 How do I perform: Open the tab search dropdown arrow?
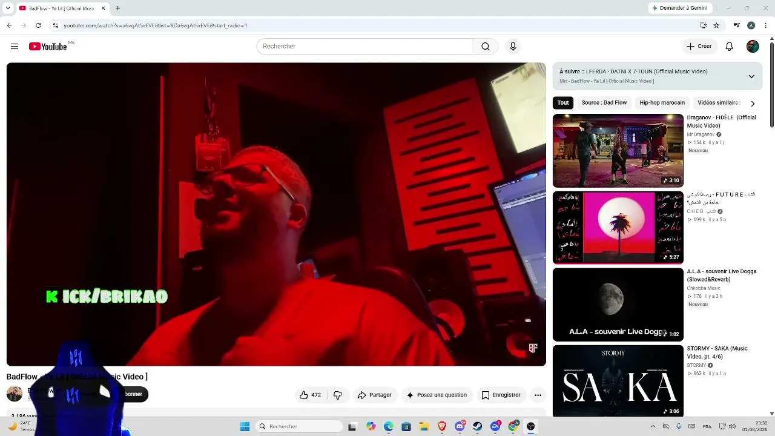pos(8,8)
